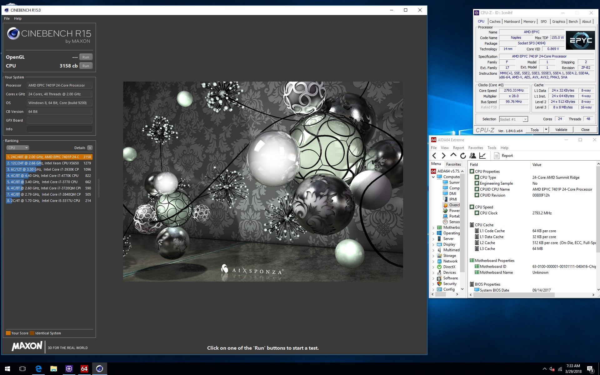600x375 pixels.
Task: Switch to the Caches tab in CPU-Z
Action: [x=495, y=22]
